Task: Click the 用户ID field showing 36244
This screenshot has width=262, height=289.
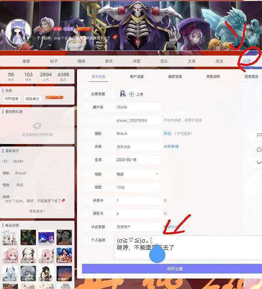Action: coord(137,107)
